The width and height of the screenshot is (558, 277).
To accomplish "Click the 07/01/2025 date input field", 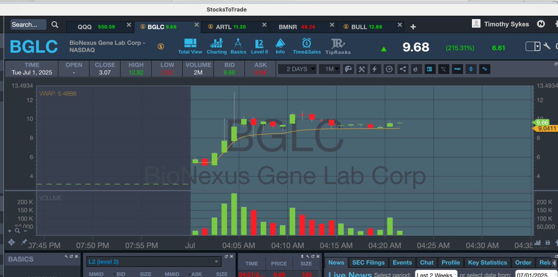I will click(x=537, y=275).
